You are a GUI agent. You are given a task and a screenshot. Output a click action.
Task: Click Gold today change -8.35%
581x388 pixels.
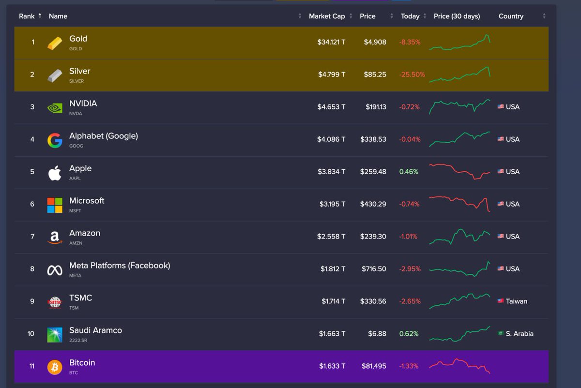410,42
